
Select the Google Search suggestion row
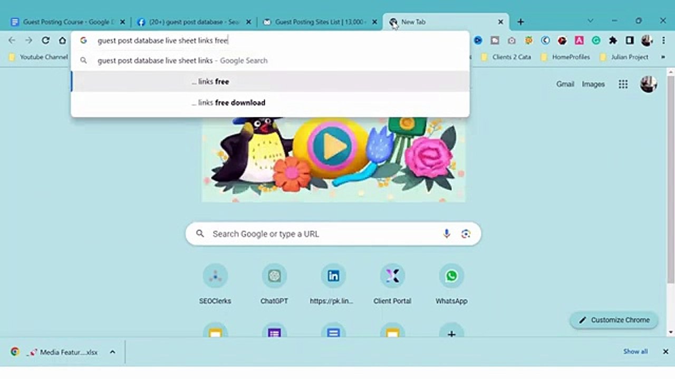(270, 61)
